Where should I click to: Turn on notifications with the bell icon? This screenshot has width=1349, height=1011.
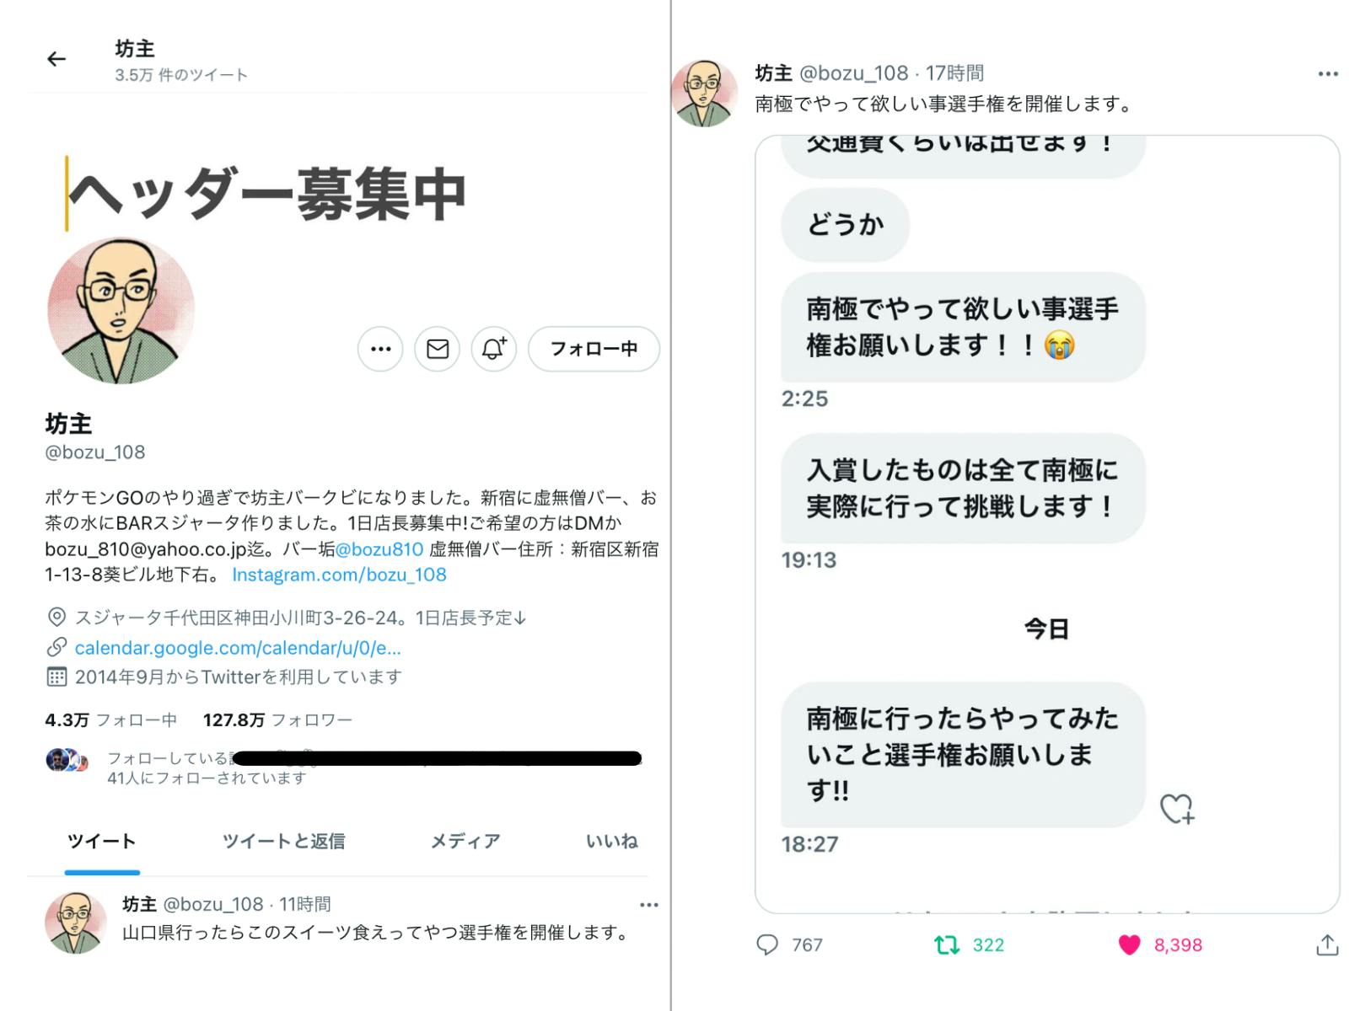pyautogui.click(x=494, y=349)
